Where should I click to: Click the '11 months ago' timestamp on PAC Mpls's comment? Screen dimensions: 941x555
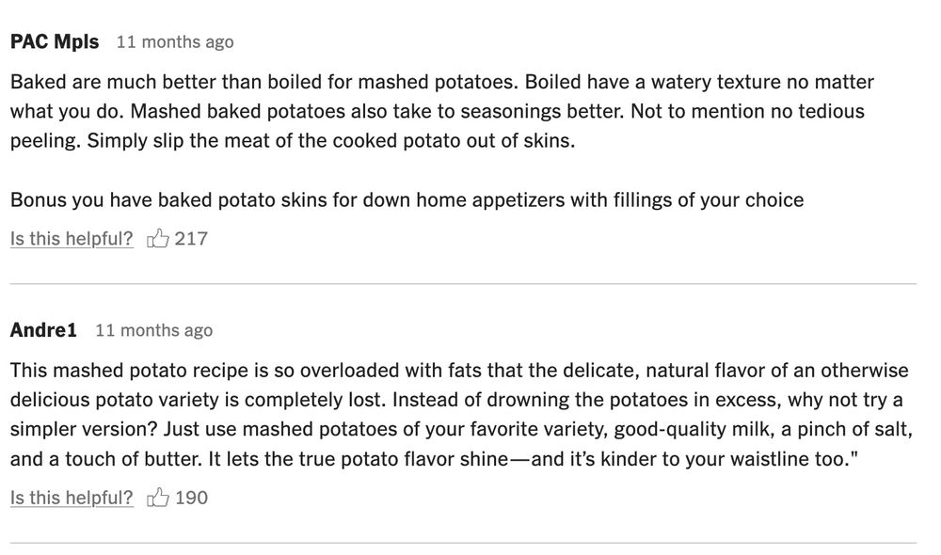[x=175, y=40]
